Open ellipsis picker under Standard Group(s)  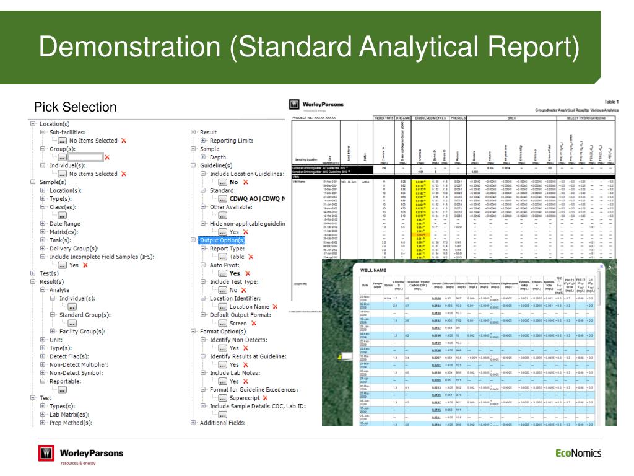coord(72,324)
